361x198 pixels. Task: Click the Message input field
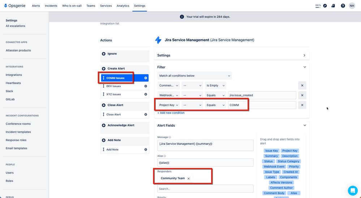coord(205,145)
